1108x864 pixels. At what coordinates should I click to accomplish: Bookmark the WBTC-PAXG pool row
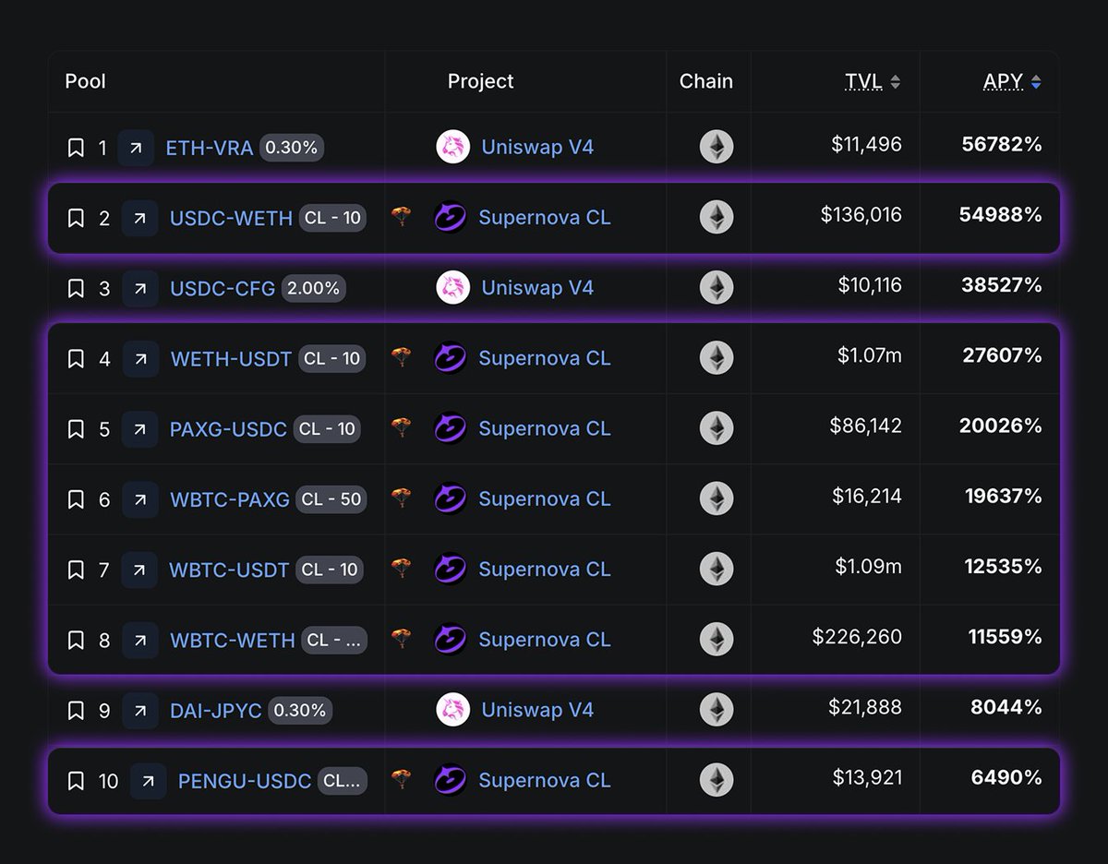(x=76, y=499)
